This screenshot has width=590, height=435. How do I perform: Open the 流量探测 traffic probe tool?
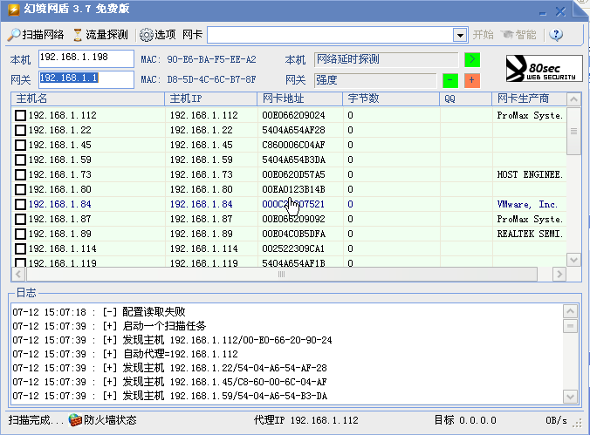[x=100, y=35]
